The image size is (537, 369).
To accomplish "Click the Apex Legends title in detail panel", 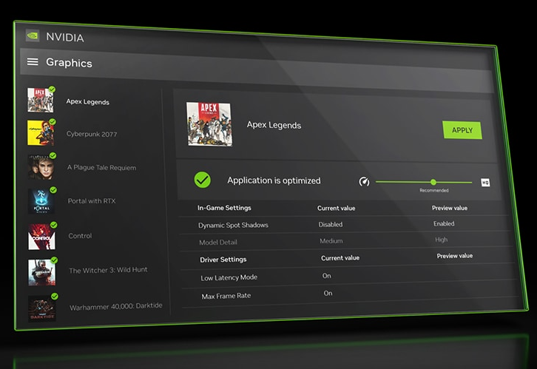I will coord(274,125).
